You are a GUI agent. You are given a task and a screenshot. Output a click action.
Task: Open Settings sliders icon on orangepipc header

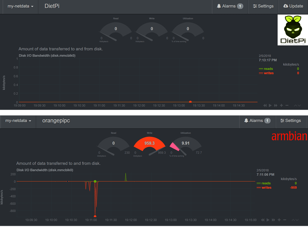tap(282, 121)
